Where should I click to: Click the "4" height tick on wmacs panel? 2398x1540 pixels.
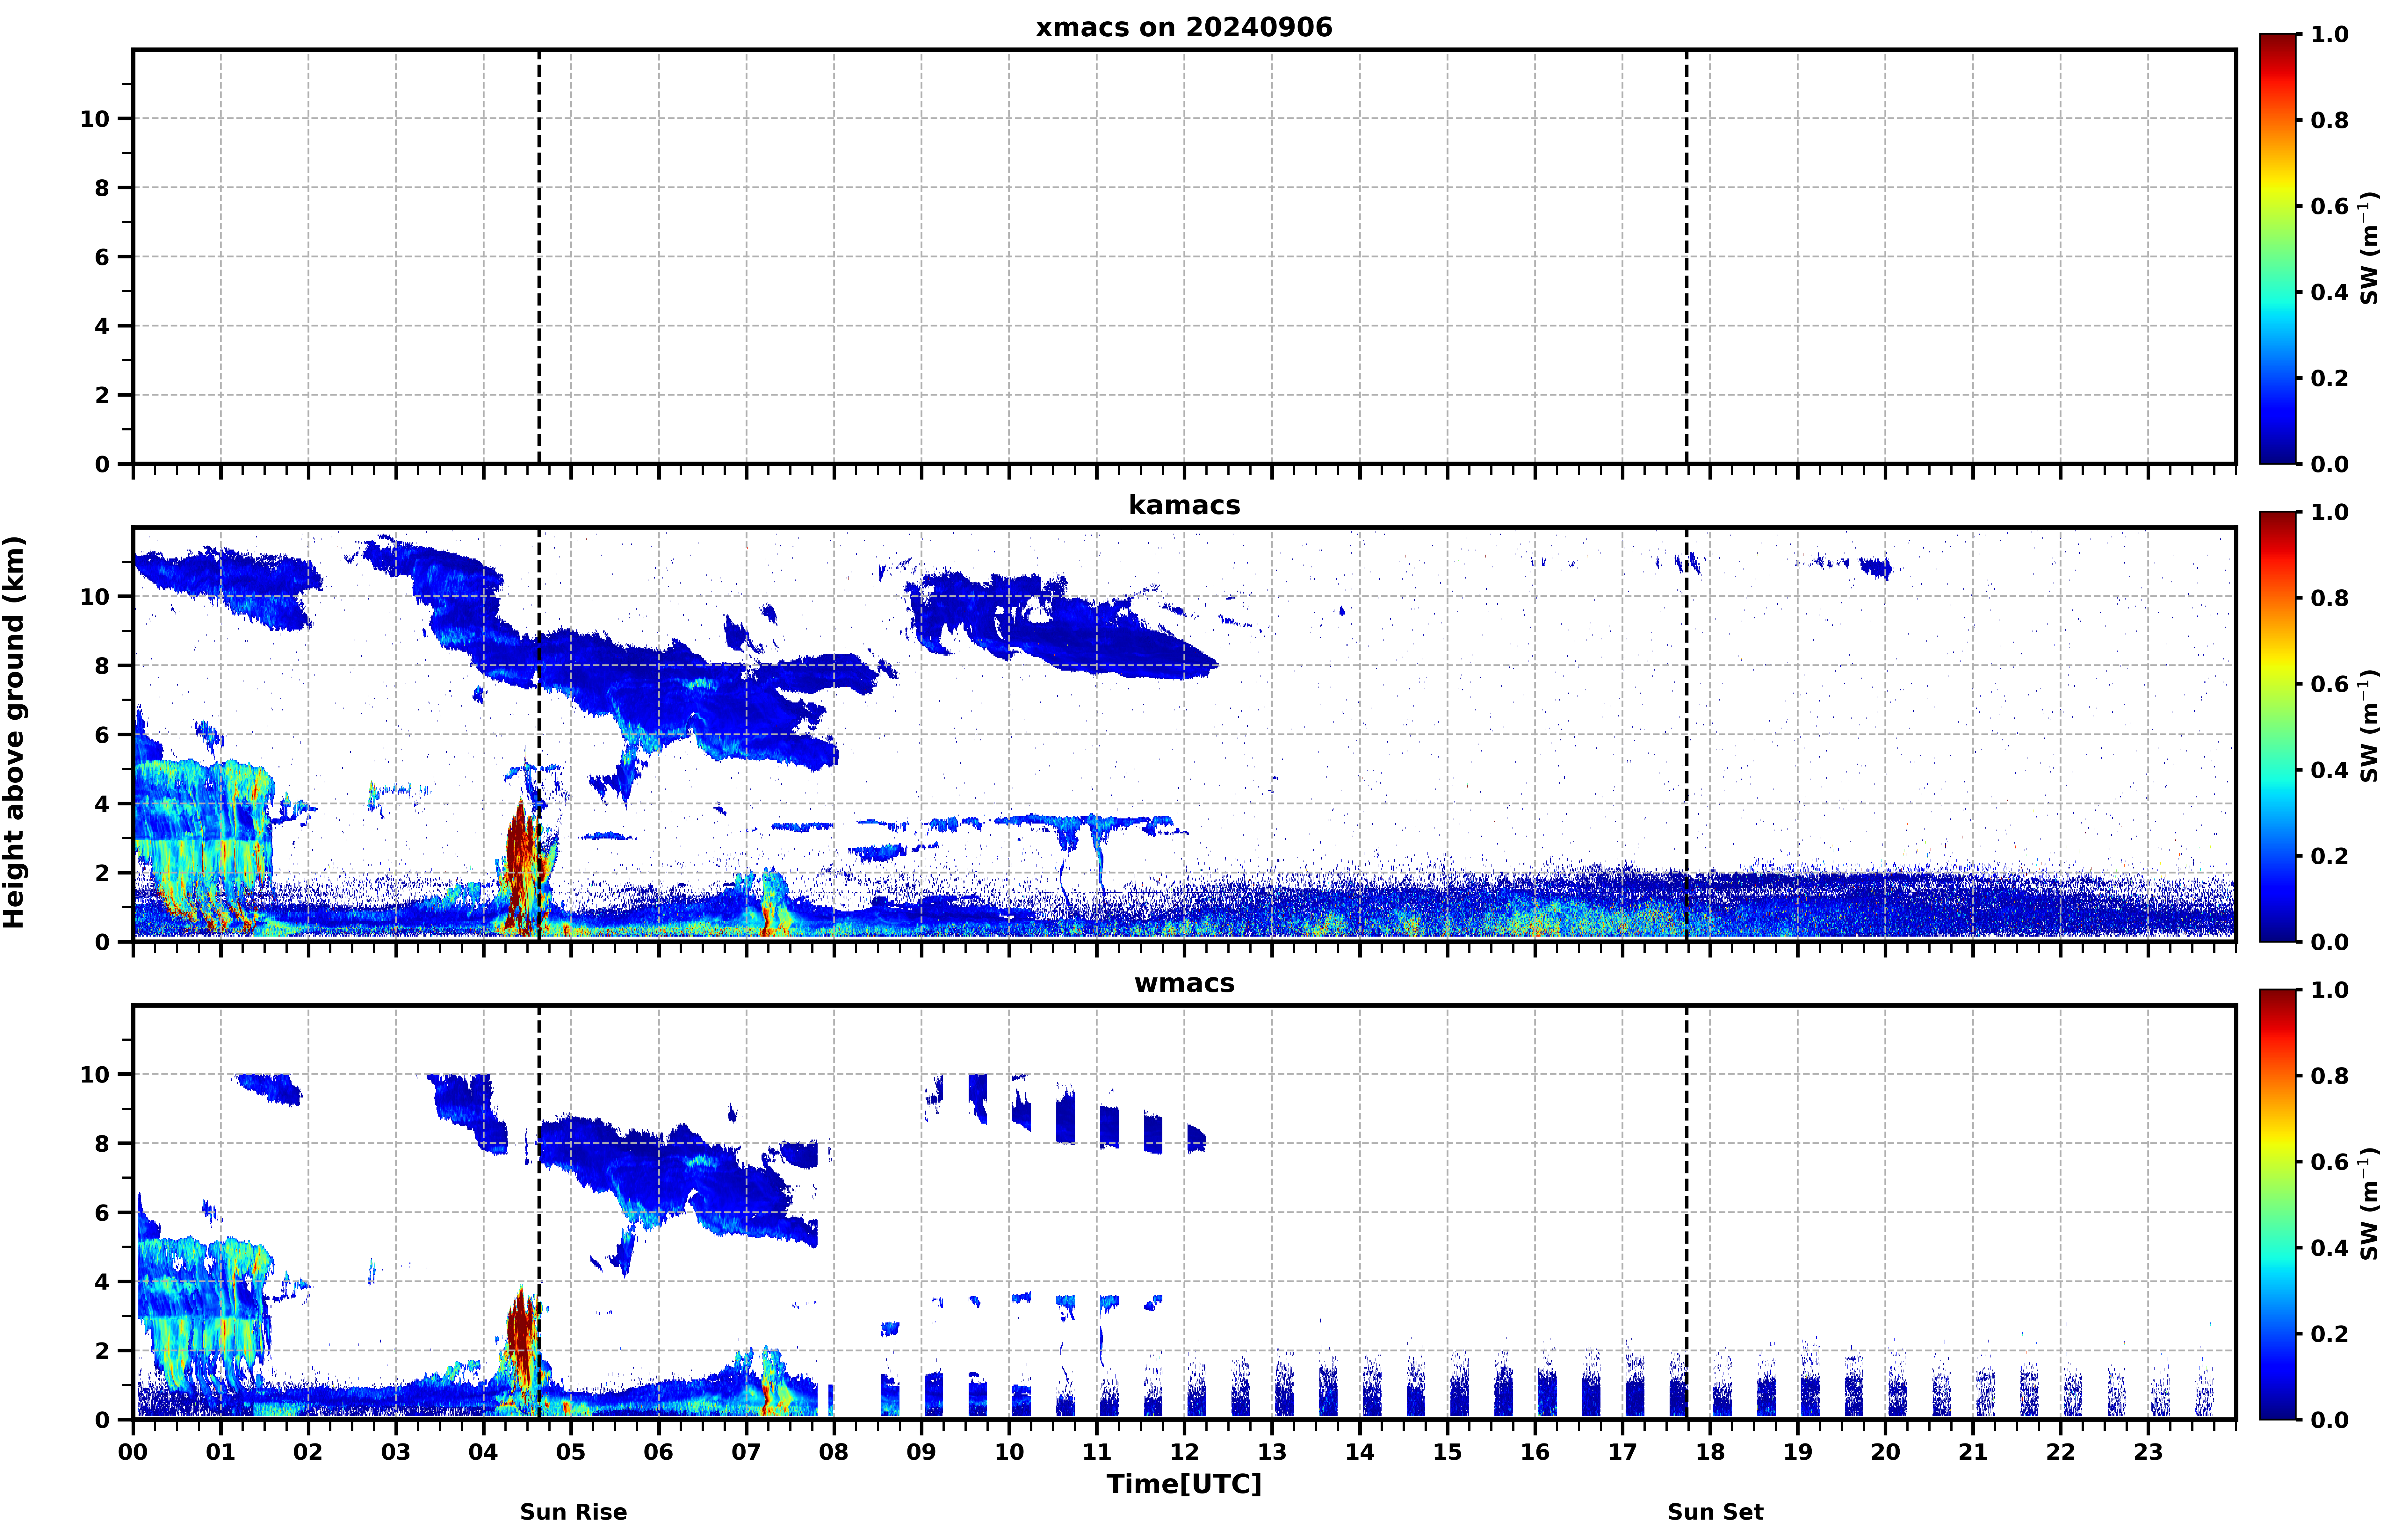click(x=102, y=1282)
